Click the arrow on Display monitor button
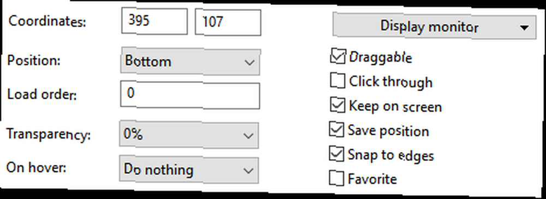Viewport: 546px width, 199px height. (x=524, y=28)
